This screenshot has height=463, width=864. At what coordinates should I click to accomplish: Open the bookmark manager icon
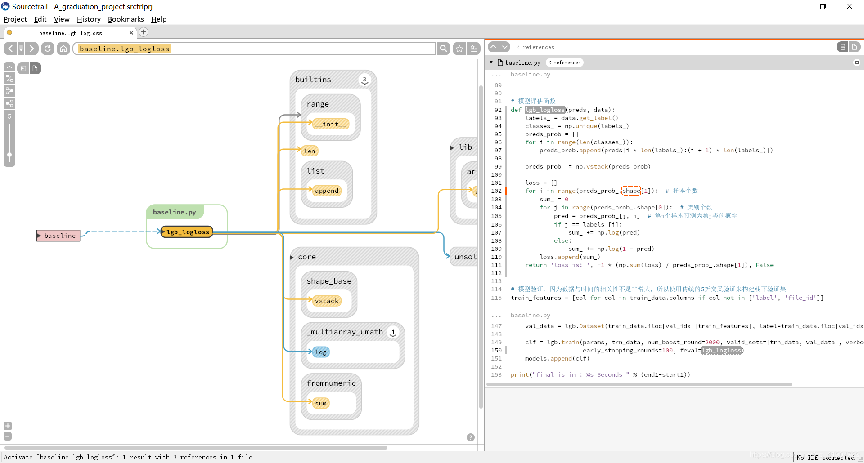pos(474,49)
